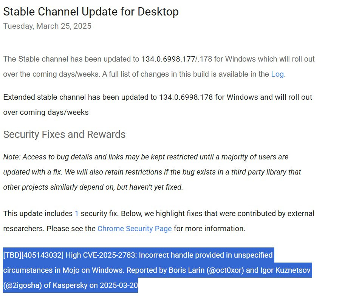Click the "1" security fix link
Image resolution: width=345 pixels, height=306 pixels.
[x=77, y=213]
